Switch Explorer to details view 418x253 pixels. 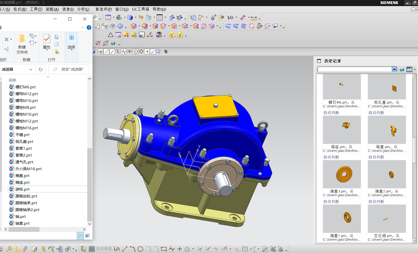pyautogui.click(x=80, y=236)
